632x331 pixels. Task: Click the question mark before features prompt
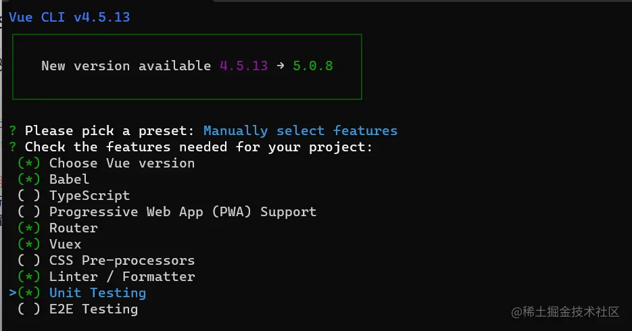pos(13,147)
